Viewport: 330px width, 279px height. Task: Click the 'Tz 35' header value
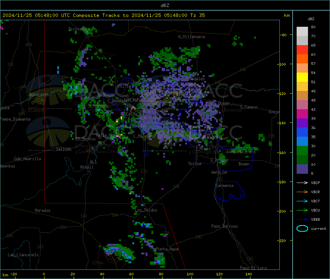coord(198,15)
